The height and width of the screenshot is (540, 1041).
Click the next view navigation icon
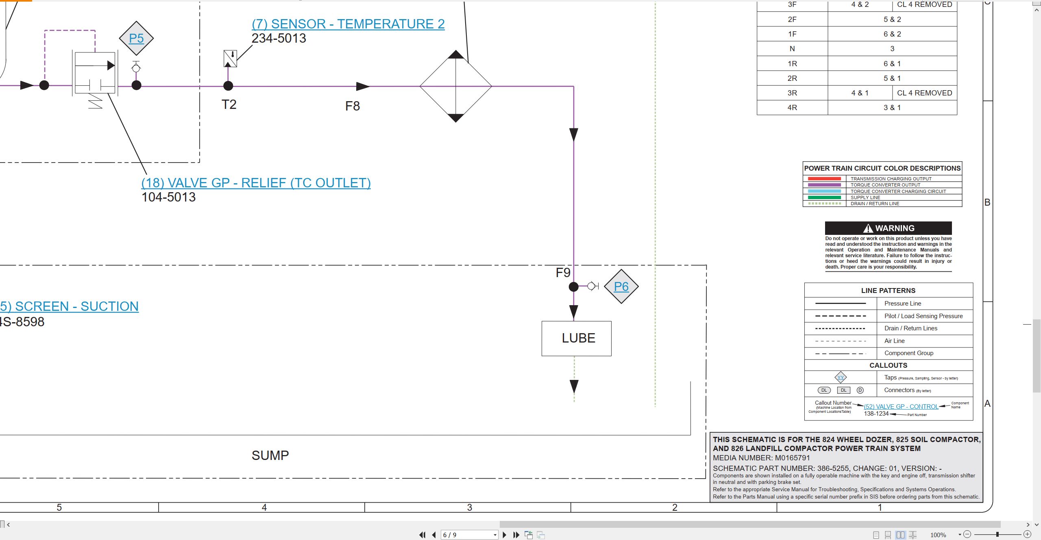coord(541,535)
